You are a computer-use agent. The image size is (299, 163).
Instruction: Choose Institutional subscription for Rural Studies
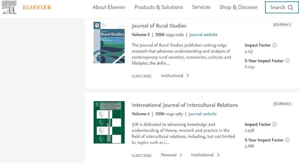172,76
